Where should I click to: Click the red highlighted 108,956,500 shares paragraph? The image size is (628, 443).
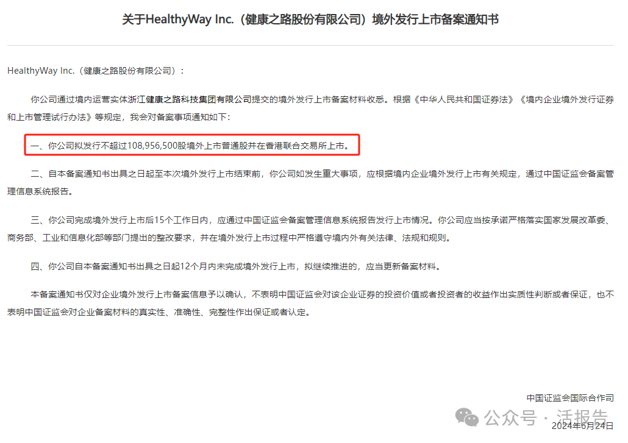pos(192,145)
